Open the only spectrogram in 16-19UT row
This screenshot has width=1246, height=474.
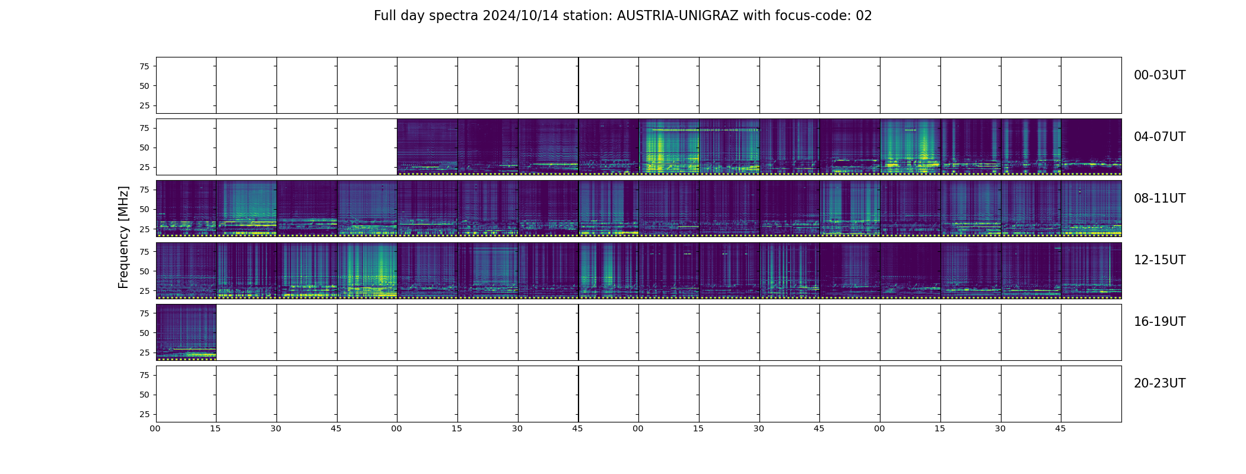pyautogui.click(x=186, y=332)
